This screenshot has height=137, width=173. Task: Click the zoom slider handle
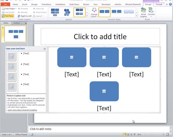pos(152,134)
